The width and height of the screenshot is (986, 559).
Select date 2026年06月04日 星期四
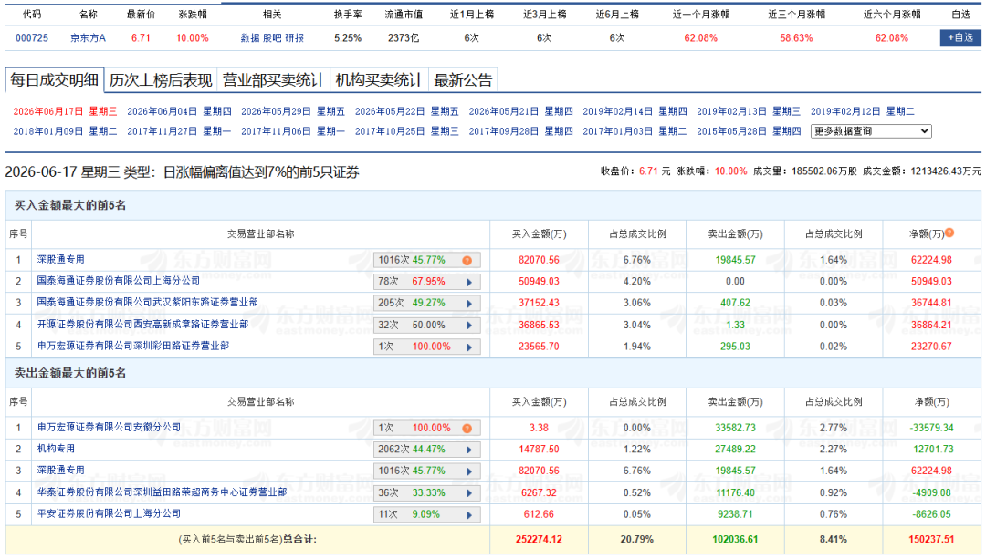[x=179, y=111]
